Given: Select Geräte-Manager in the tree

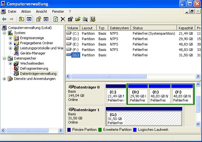Looking at the screenshot, I should point(33,53).
